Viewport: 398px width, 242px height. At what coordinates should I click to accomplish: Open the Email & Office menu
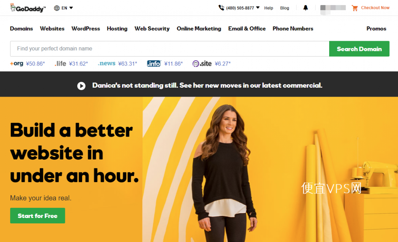247,29
